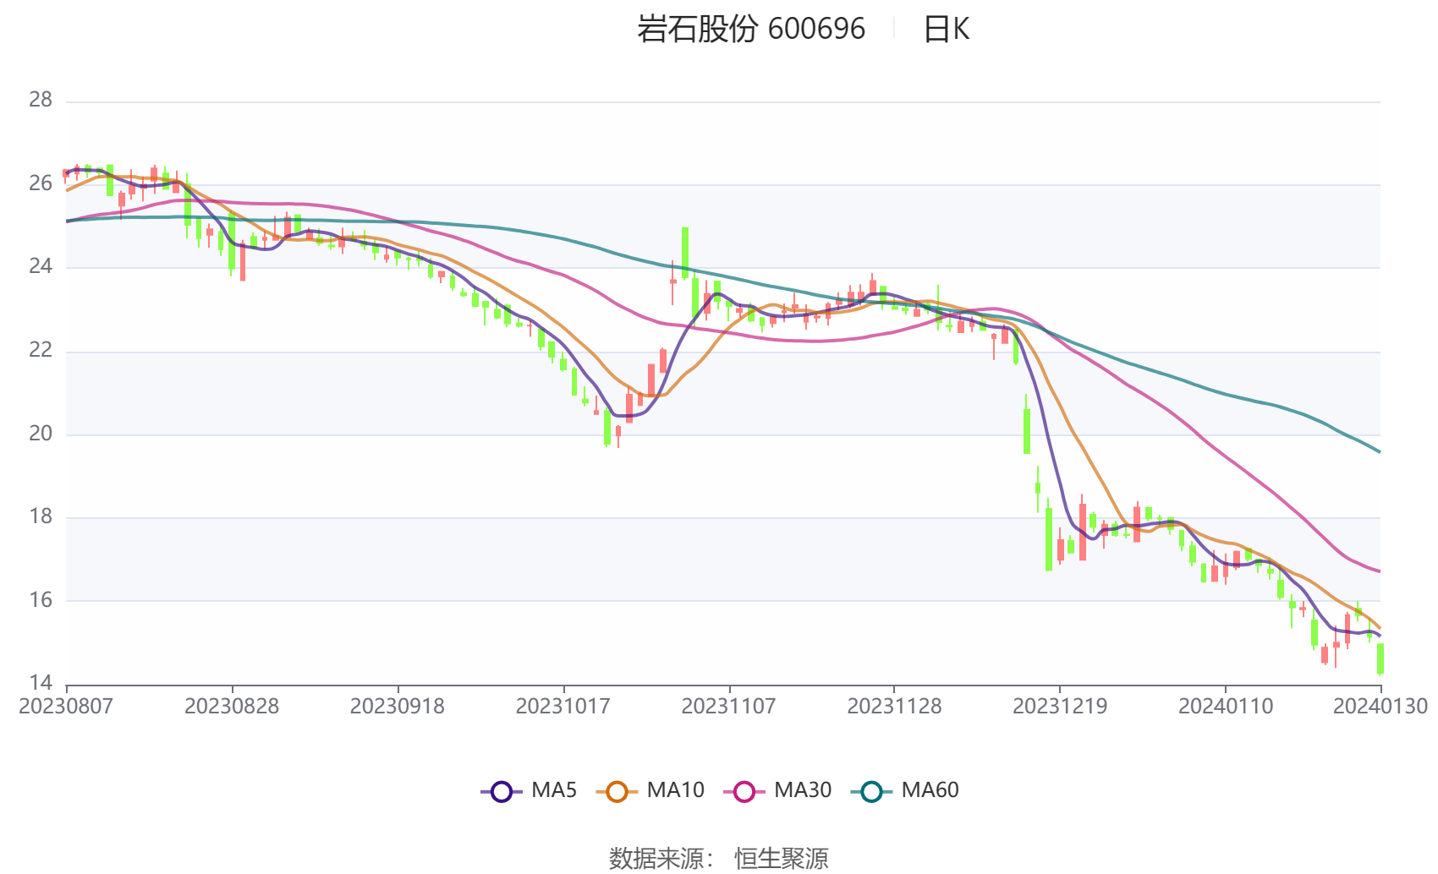The width and height of the screenshot is (1438, 874).
Task: Click the 26 price axis label
Action: [x=41, y=183]
